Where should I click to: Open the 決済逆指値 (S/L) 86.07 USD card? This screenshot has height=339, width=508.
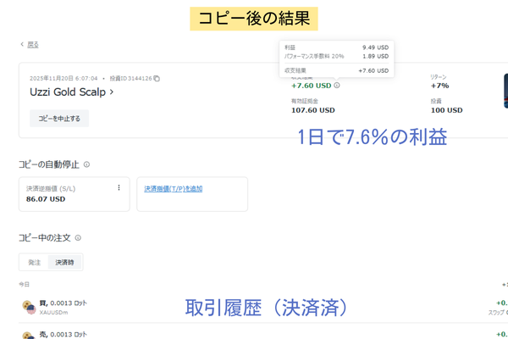68,194
